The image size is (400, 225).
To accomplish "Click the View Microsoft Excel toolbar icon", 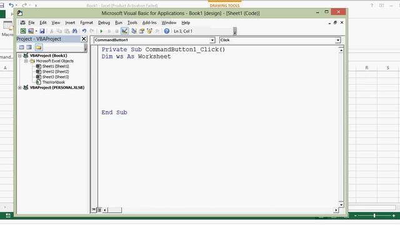I will (x=23, y=31).
